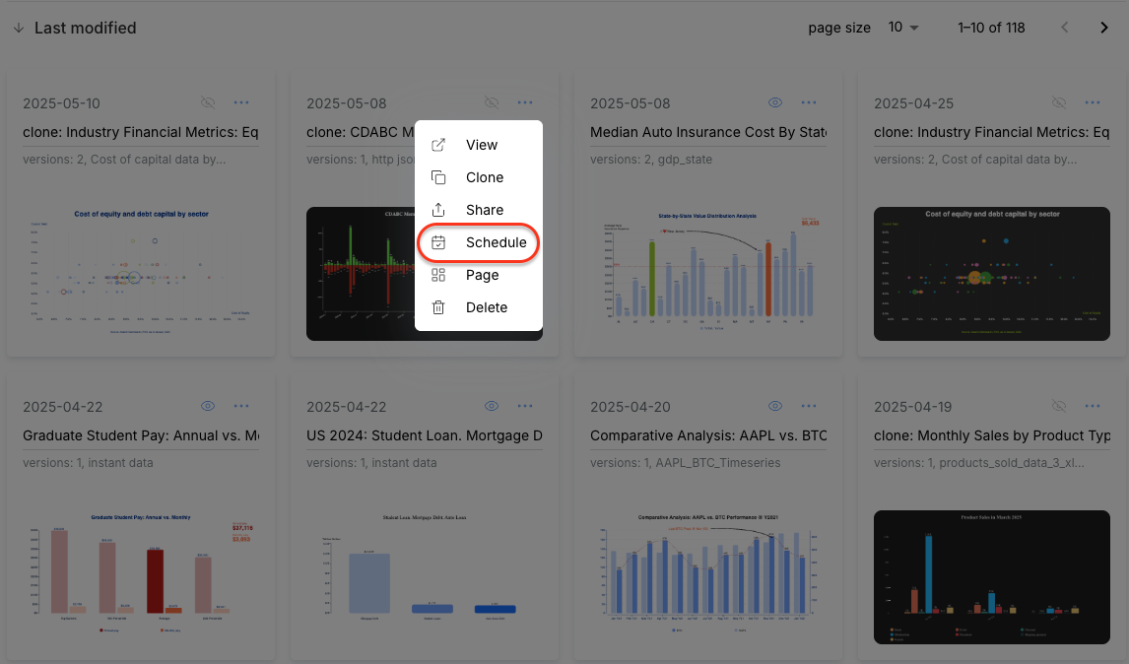Click the Clone icon in context menu

coord(437,177)
